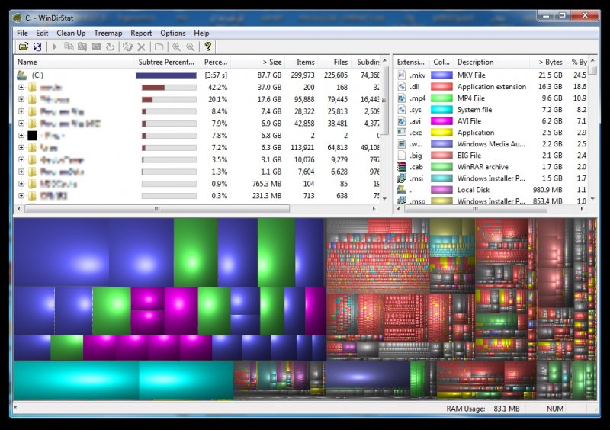Click the Refresh Selected circular arrow icon
Image resolution: width=610 pixels, height=430 pixels.
111,47
